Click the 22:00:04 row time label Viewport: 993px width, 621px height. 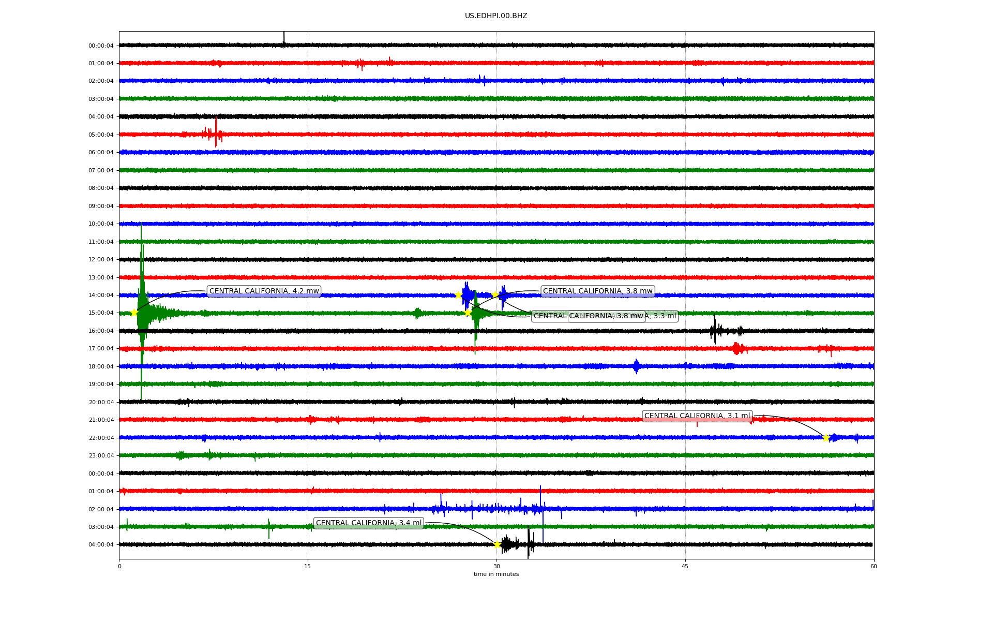(x=101, y=438)
